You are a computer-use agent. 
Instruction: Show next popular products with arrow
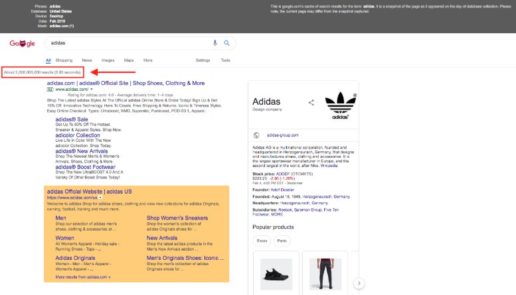[359, 283]
